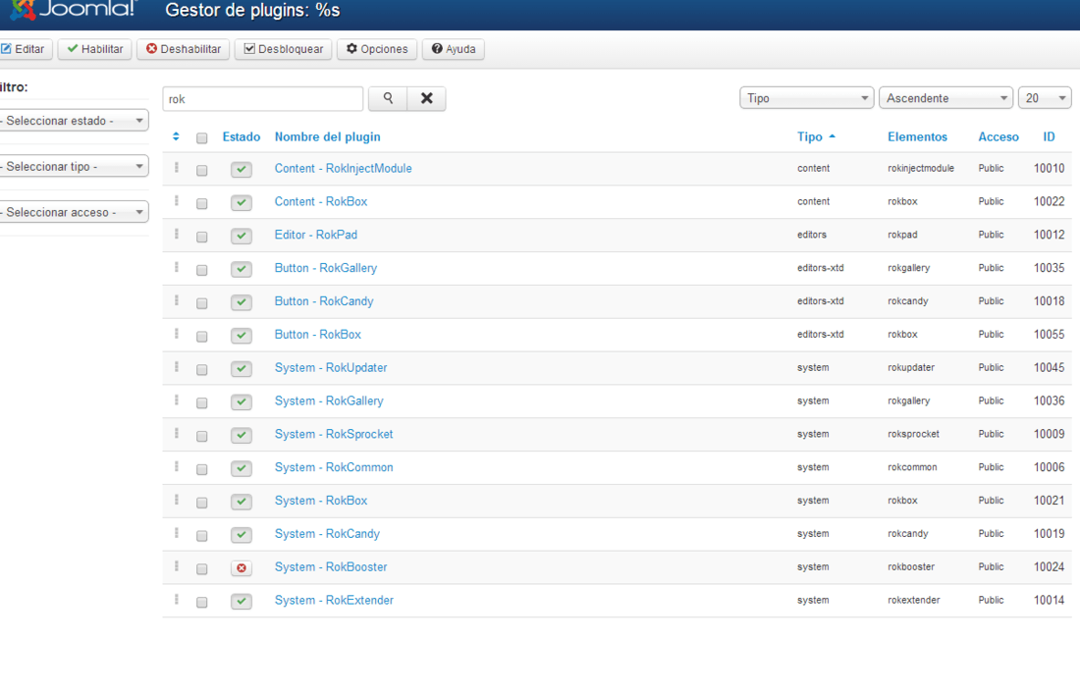
Task: Click the Desbloquear toolbar button
Action: 284,49
